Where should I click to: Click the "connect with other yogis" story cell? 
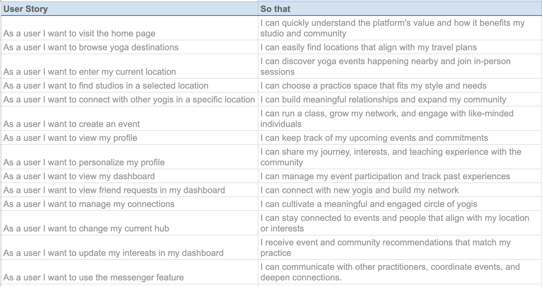[129, 100]
